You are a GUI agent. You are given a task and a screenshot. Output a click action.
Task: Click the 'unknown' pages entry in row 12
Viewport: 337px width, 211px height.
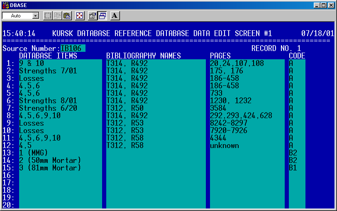(225, 146)
